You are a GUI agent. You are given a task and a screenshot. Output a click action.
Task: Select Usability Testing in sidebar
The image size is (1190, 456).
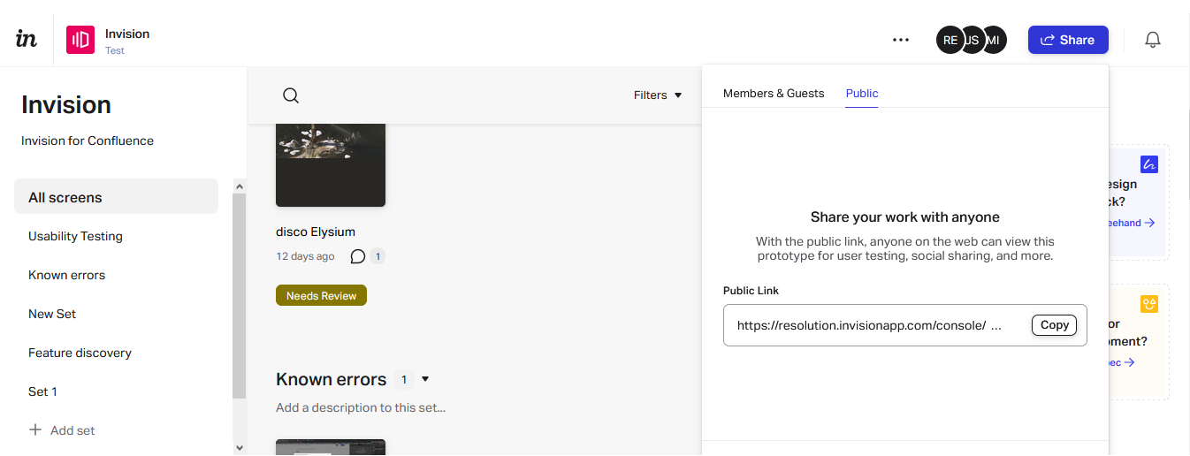(75, 237)
